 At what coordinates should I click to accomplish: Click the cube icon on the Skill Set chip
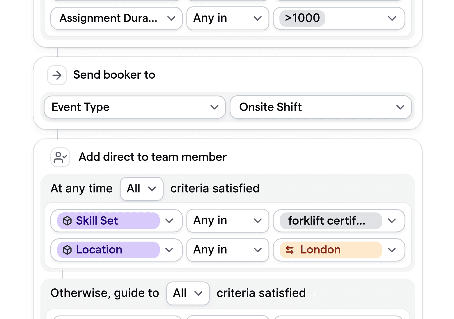point(68,221)
